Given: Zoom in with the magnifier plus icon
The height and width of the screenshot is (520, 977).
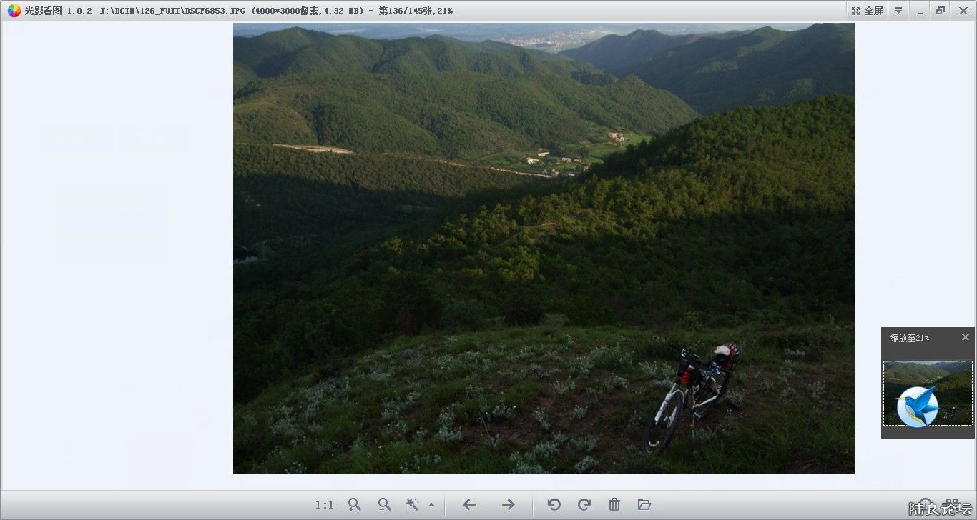Looking at the screenshot, I should (354, 504).
